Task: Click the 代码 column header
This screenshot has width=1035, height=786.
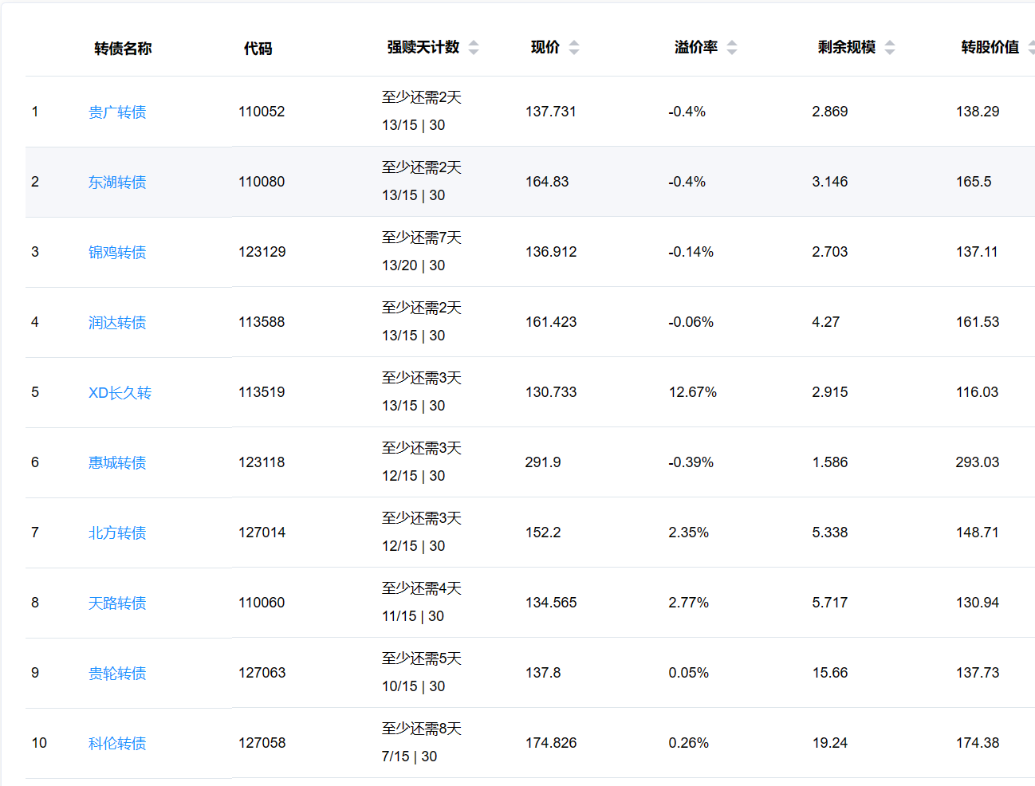Action: coord(258,49)
